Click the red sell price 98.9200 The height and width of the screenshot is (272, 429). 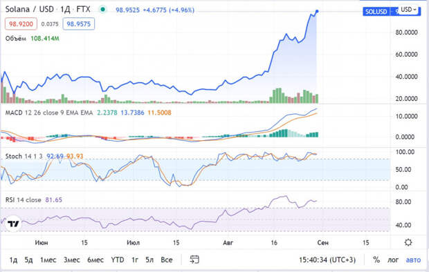pyautogui.click(x=21, y=24)
